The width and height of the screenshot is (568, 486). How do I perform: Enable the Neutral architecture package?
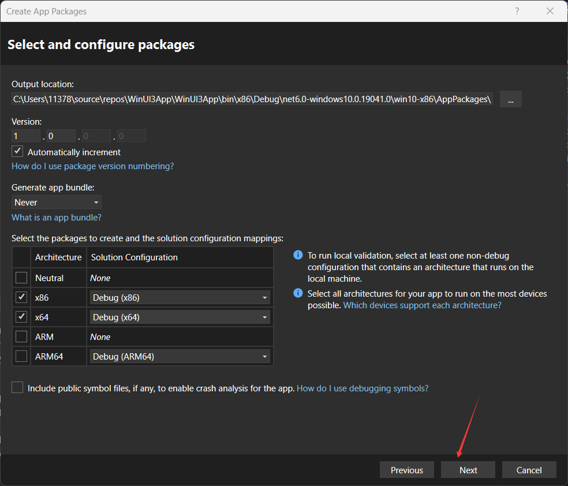coord(21,277)
